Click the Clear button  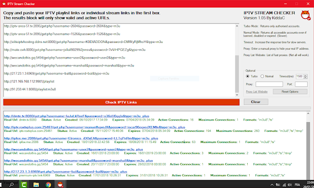coord(256,102)
